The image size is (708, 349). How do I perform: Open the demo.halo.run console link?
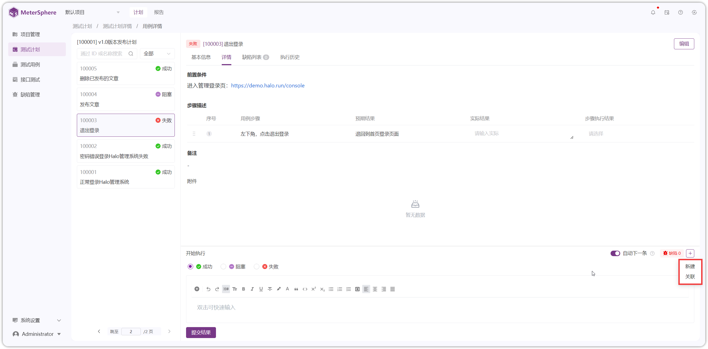(268, 85)
